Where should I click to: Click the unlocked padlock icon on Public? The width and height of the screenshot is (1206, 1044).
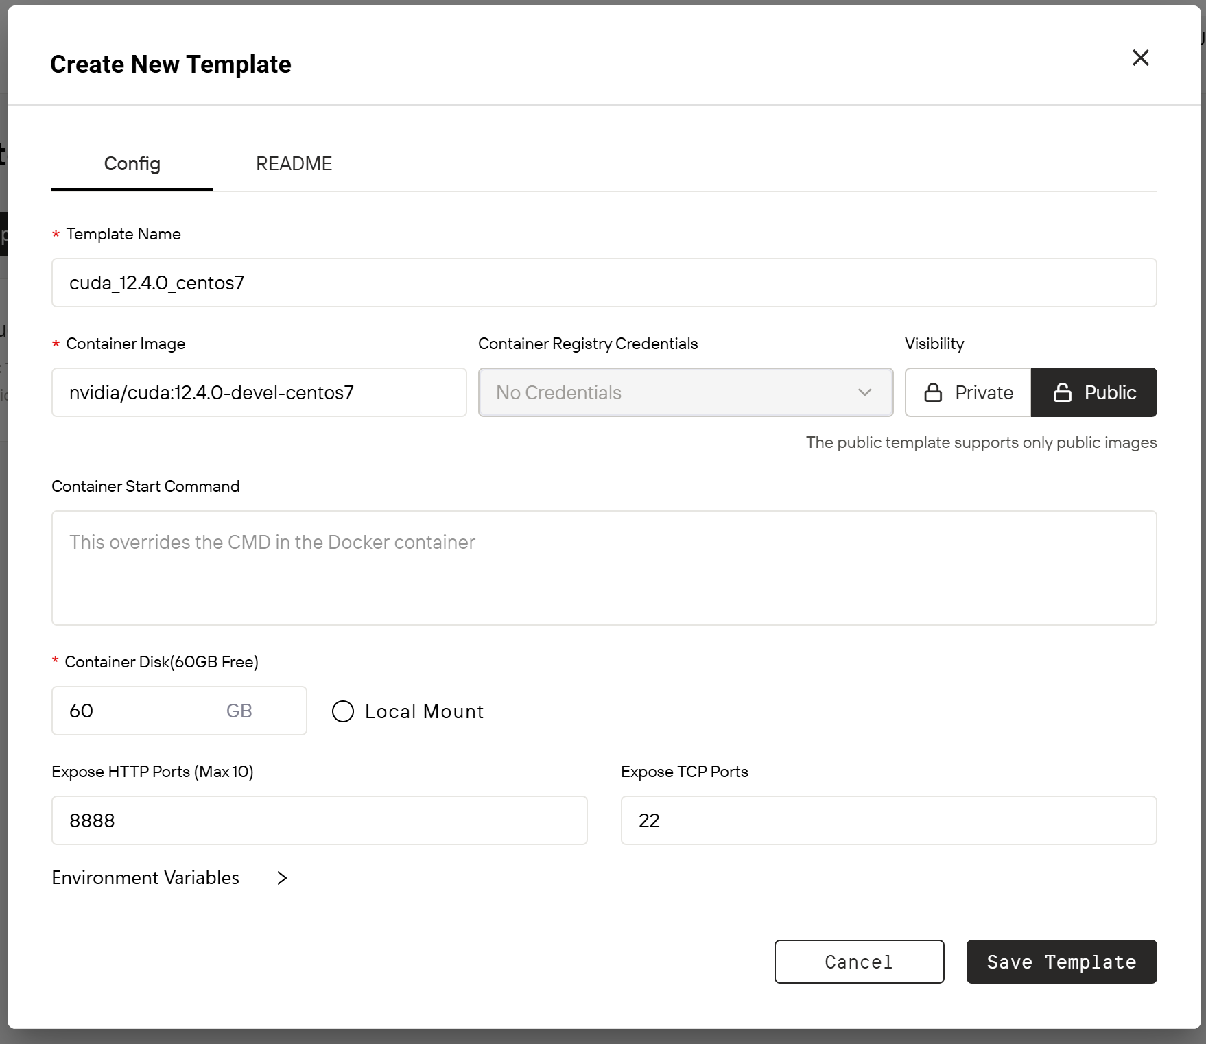click(x=1062, y=392)
